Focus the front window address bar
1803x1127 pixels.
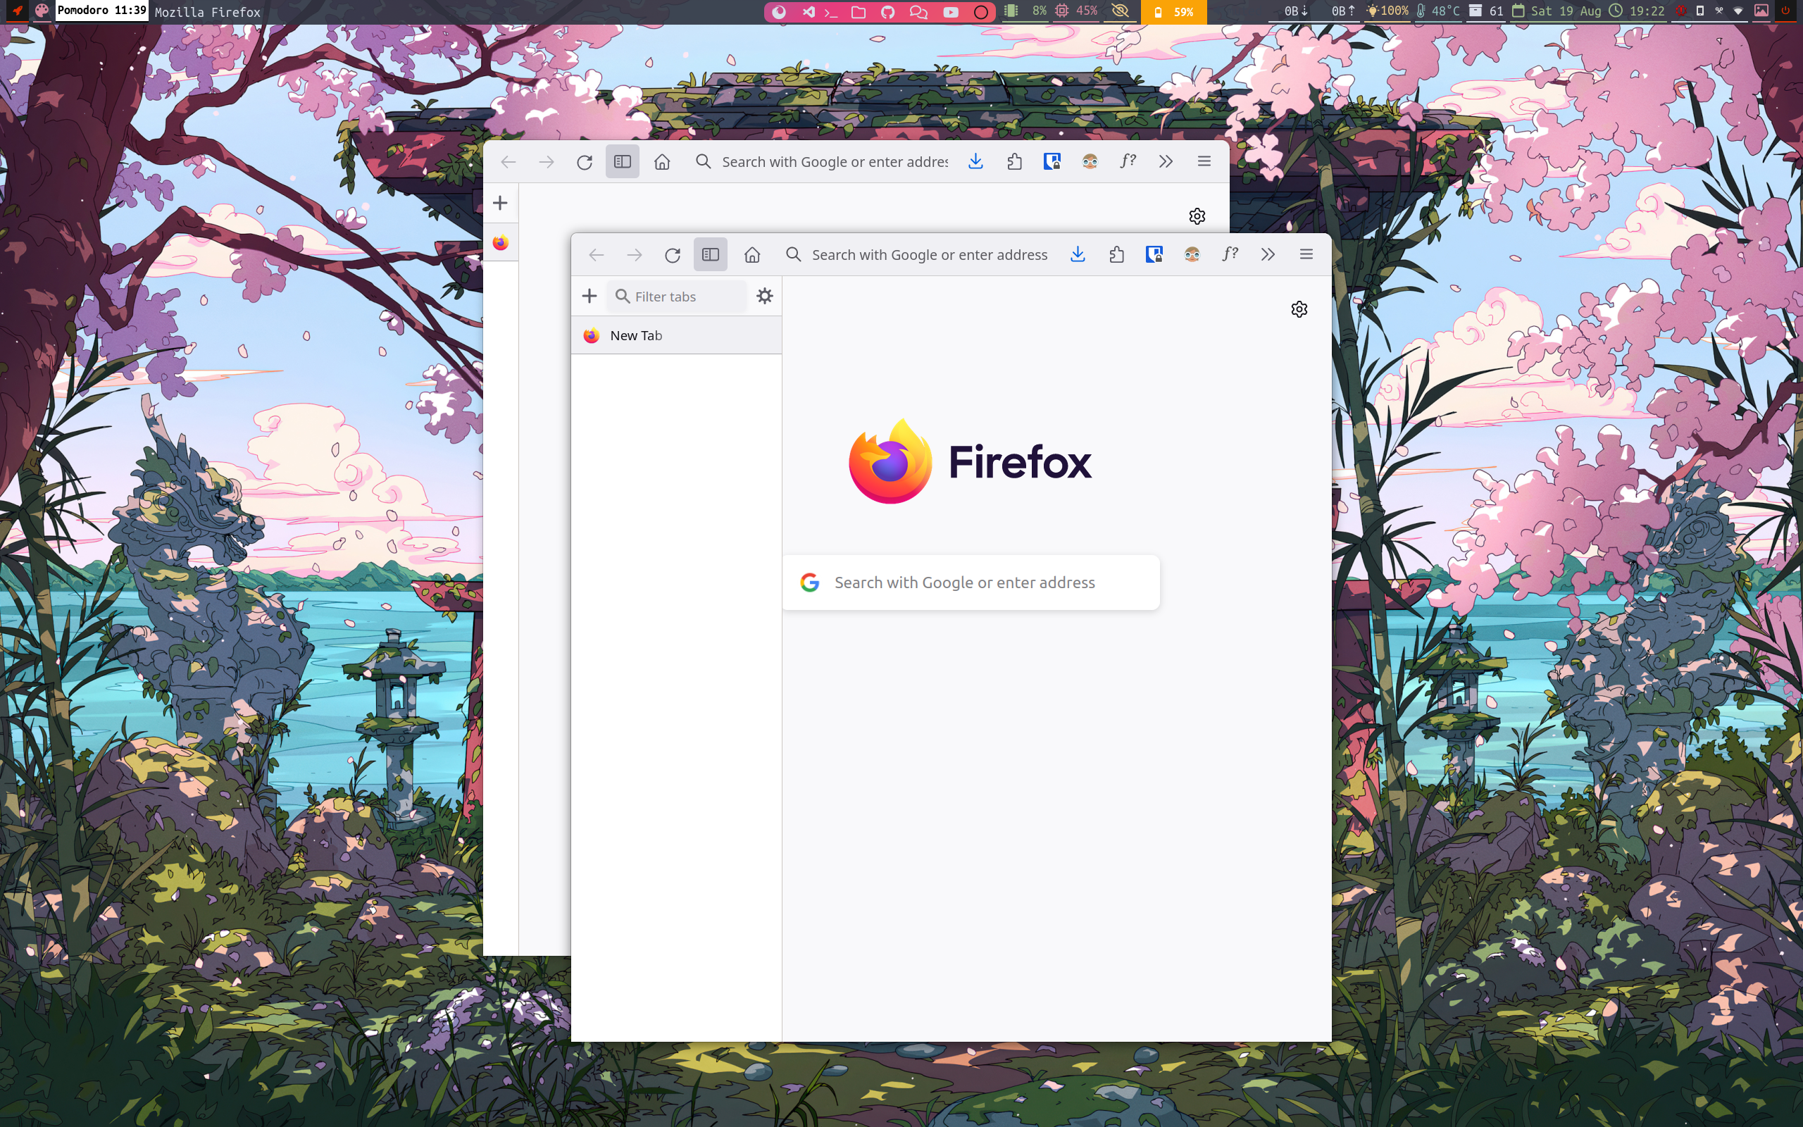pos(918,255)
